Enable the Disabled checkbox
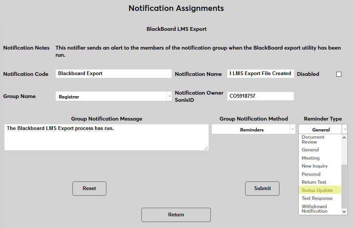 [x=338, y=74]
